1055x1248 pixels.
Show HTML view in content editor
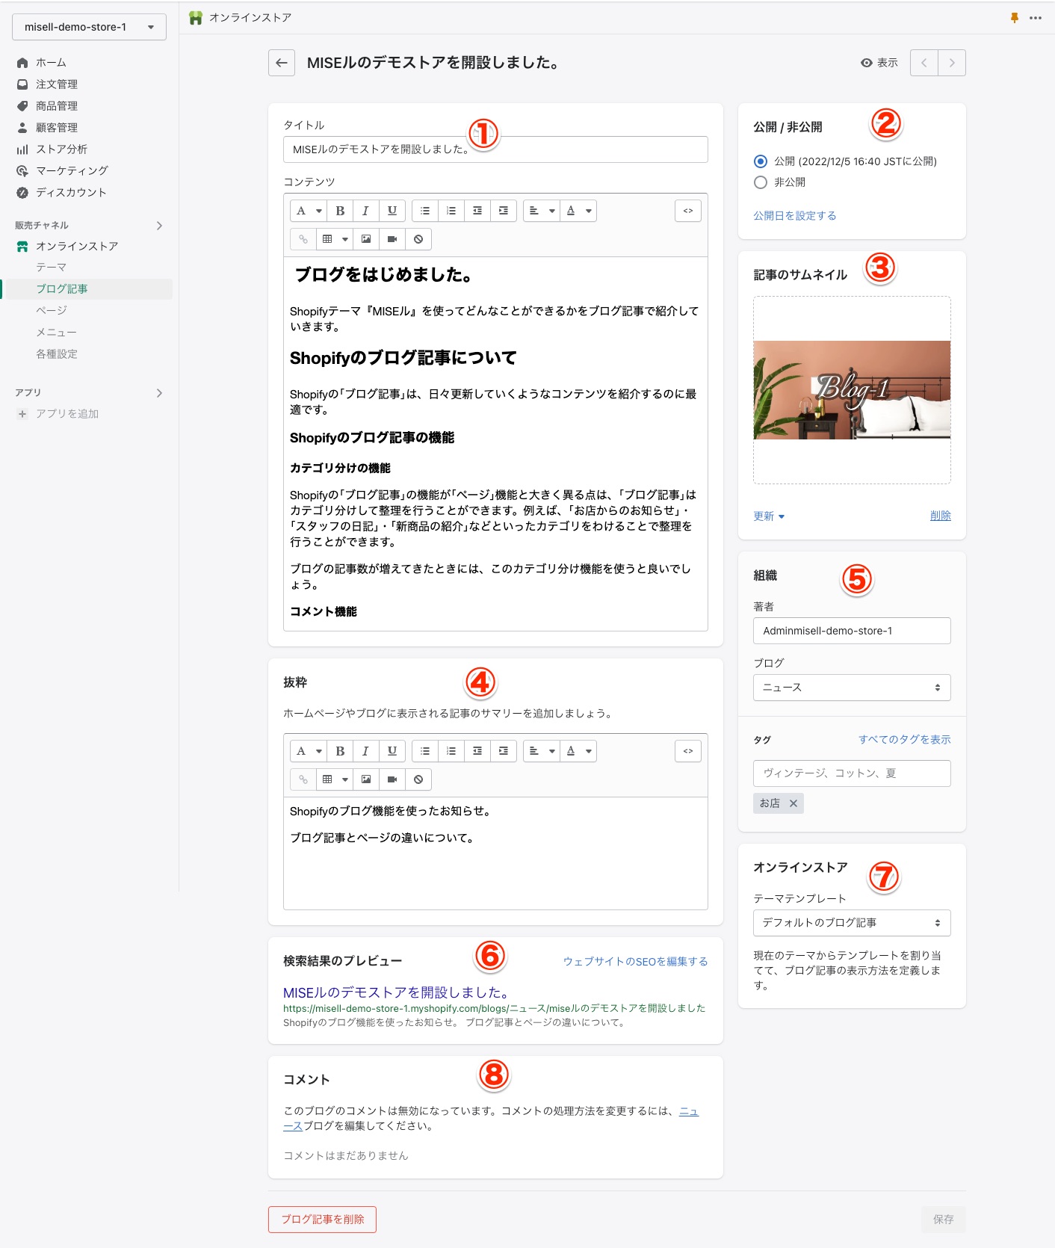[x=688, y=211]
